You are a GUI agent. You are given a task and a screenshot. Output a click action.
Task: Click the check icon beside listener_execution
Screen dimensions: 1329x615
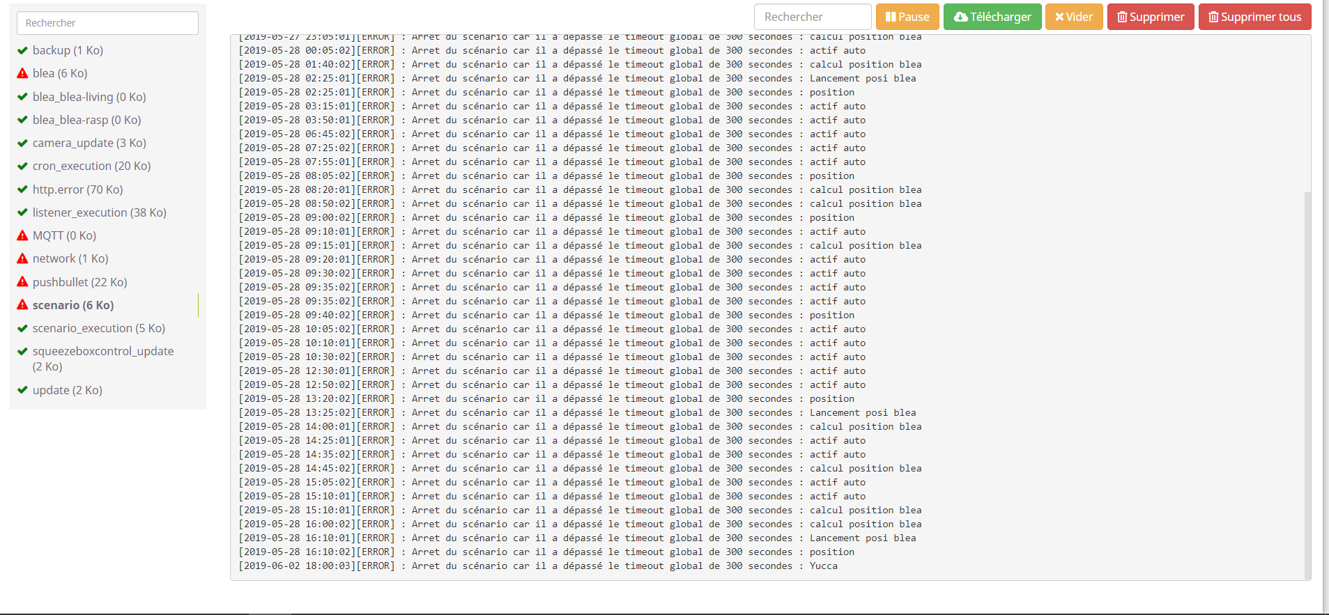(x=22, y=212)
